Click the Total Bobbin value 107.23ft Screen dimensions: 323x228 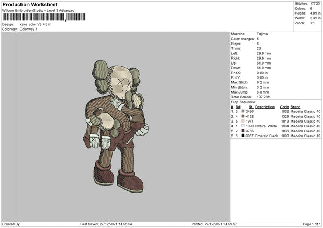263,97
